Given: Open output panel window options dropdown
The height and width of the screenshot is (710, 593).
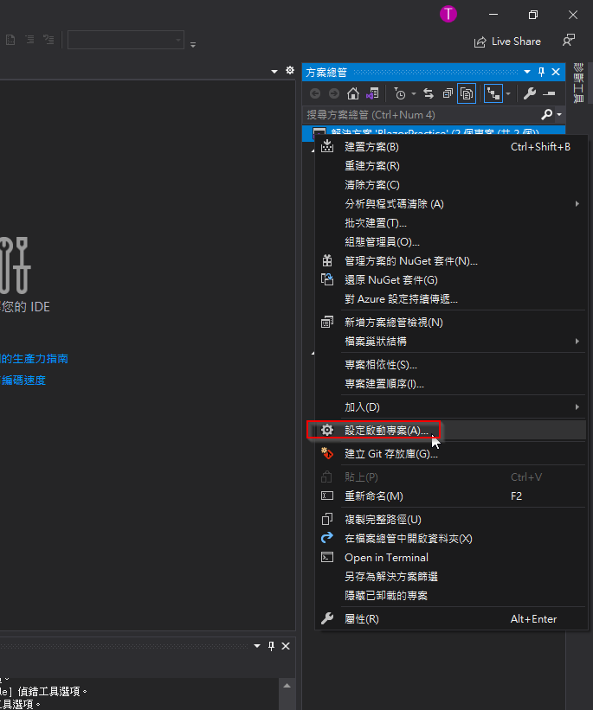Looking at the screenshot, I should coord(257,646).
